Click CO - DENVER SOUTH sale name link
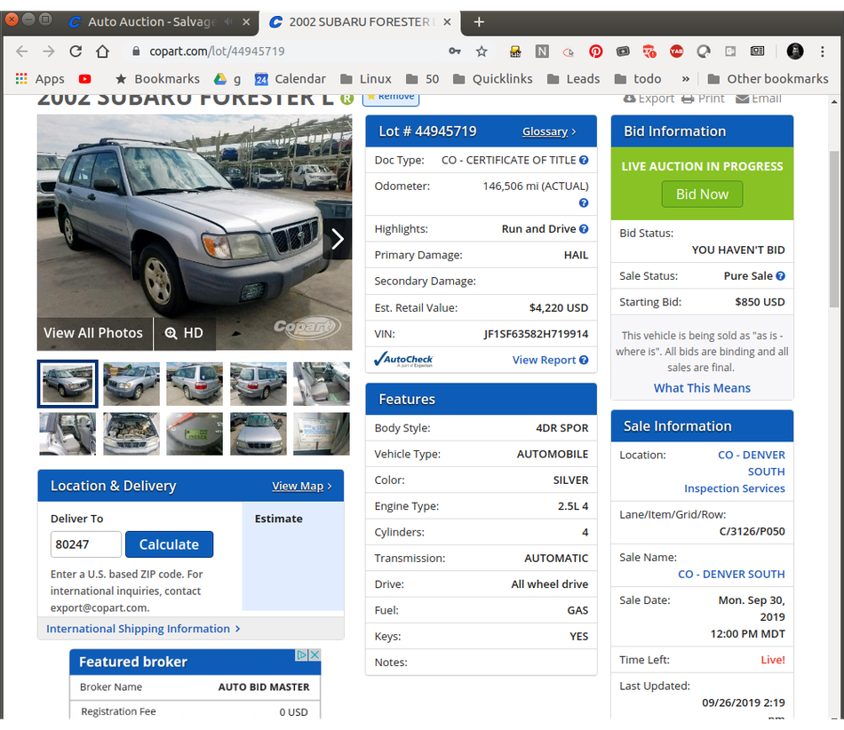This screenshot has width=844, height=730. coord(731,574)
